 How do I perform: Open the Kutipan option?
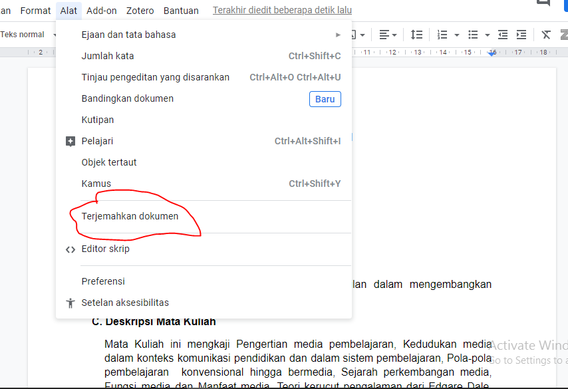point(204,120)
